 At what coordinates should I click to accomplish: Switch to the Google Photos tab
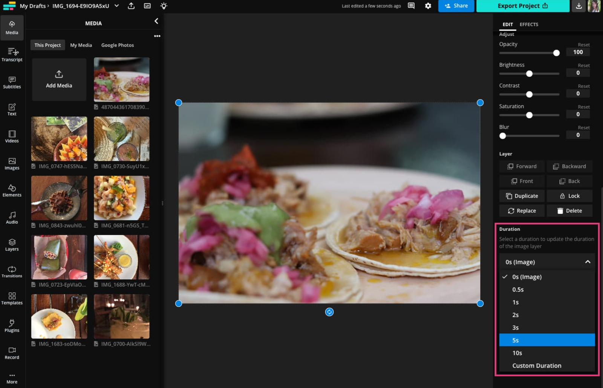tap(117, 45)
